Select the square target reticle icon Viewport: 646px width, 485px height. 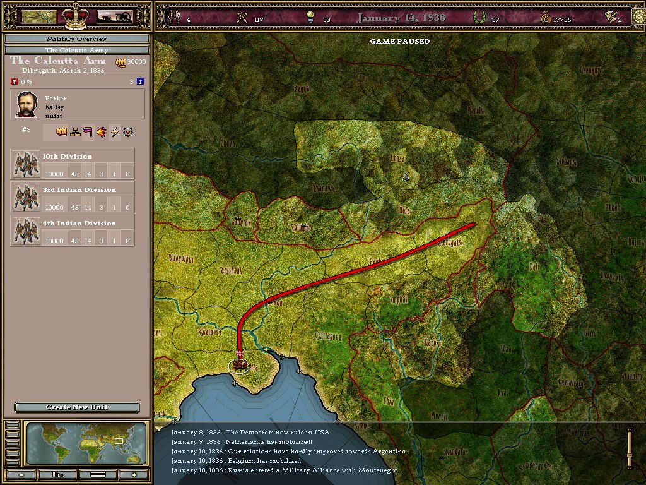coord(128,133)
